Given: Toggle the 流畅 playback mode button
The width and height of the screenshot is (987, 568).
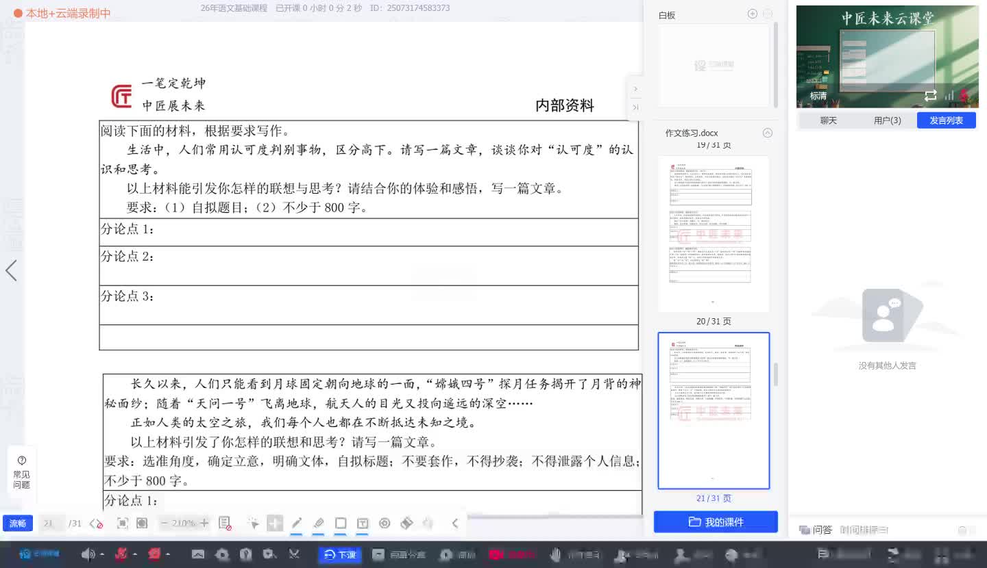Looking at the screenshot, I should 17,523.
